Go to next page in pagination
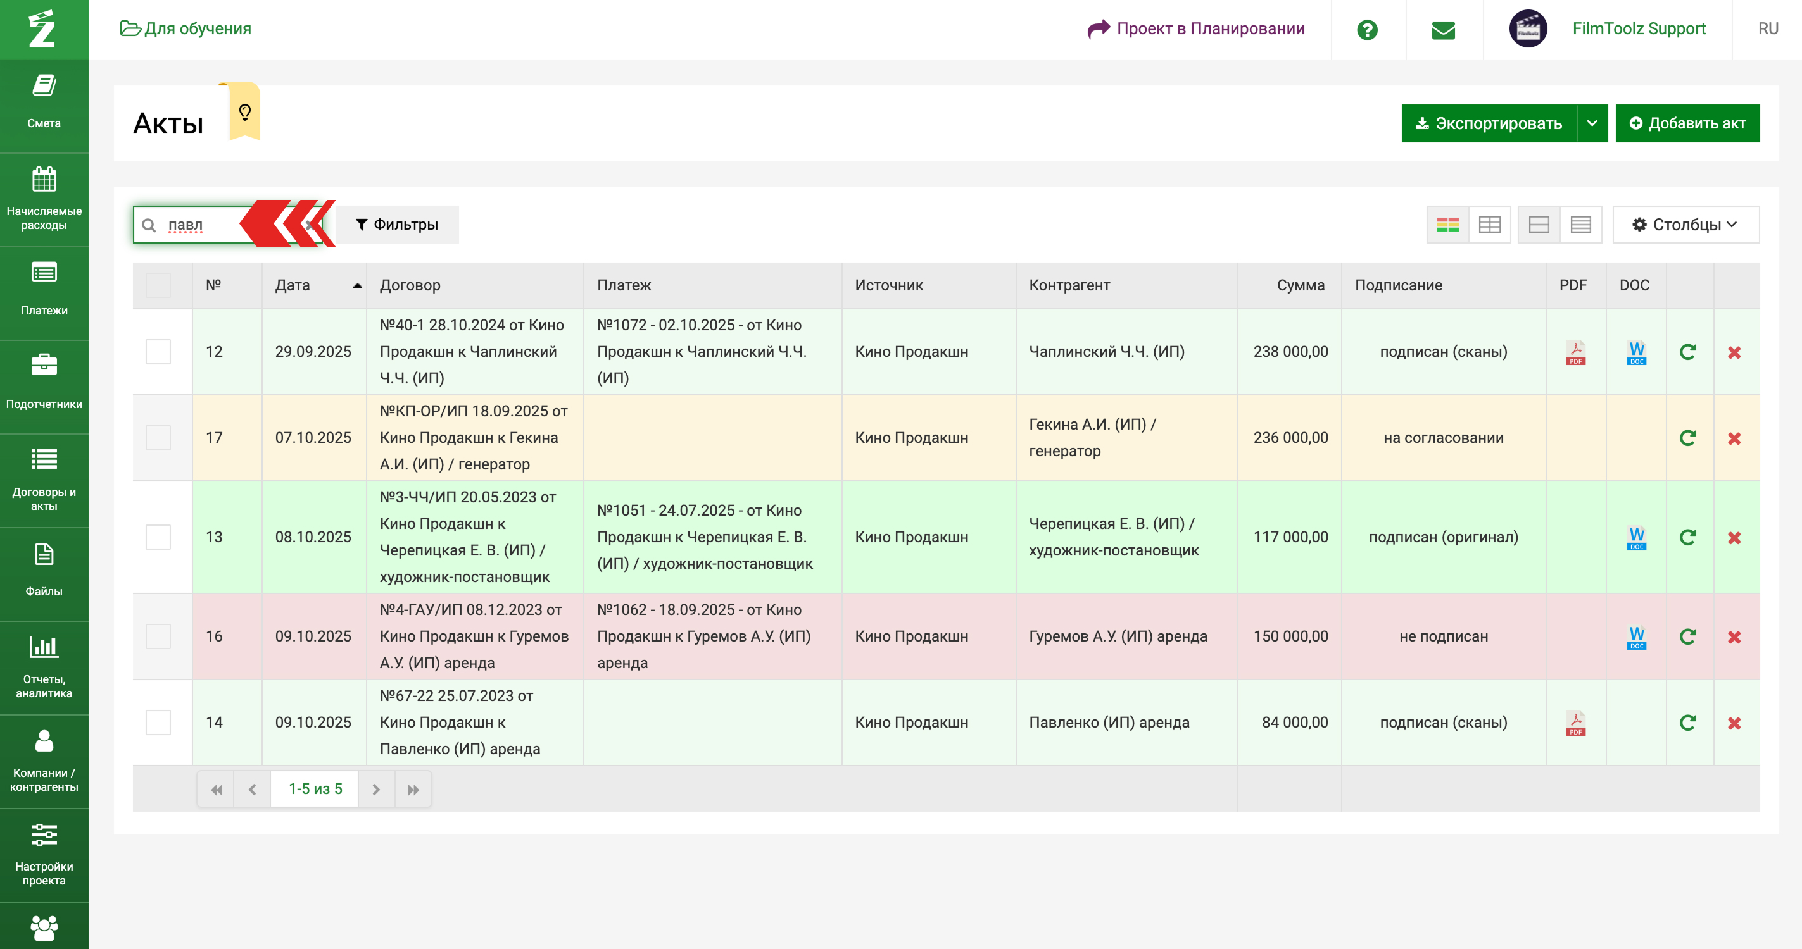Image resolution: width=1802 pixels, height=949 pixels. 375,789
